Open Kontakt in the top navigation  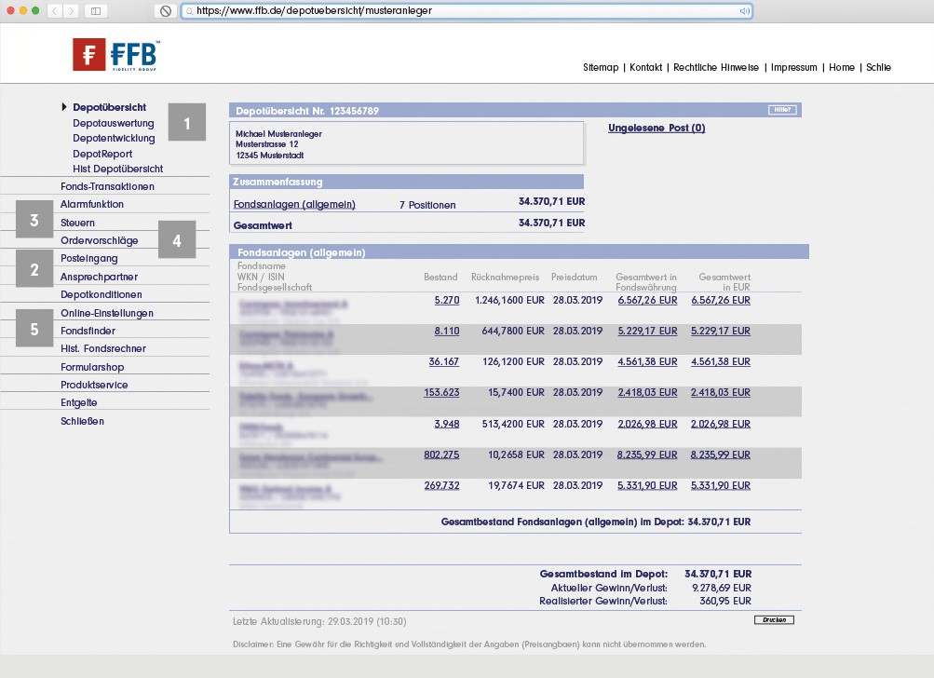(644, 67)
